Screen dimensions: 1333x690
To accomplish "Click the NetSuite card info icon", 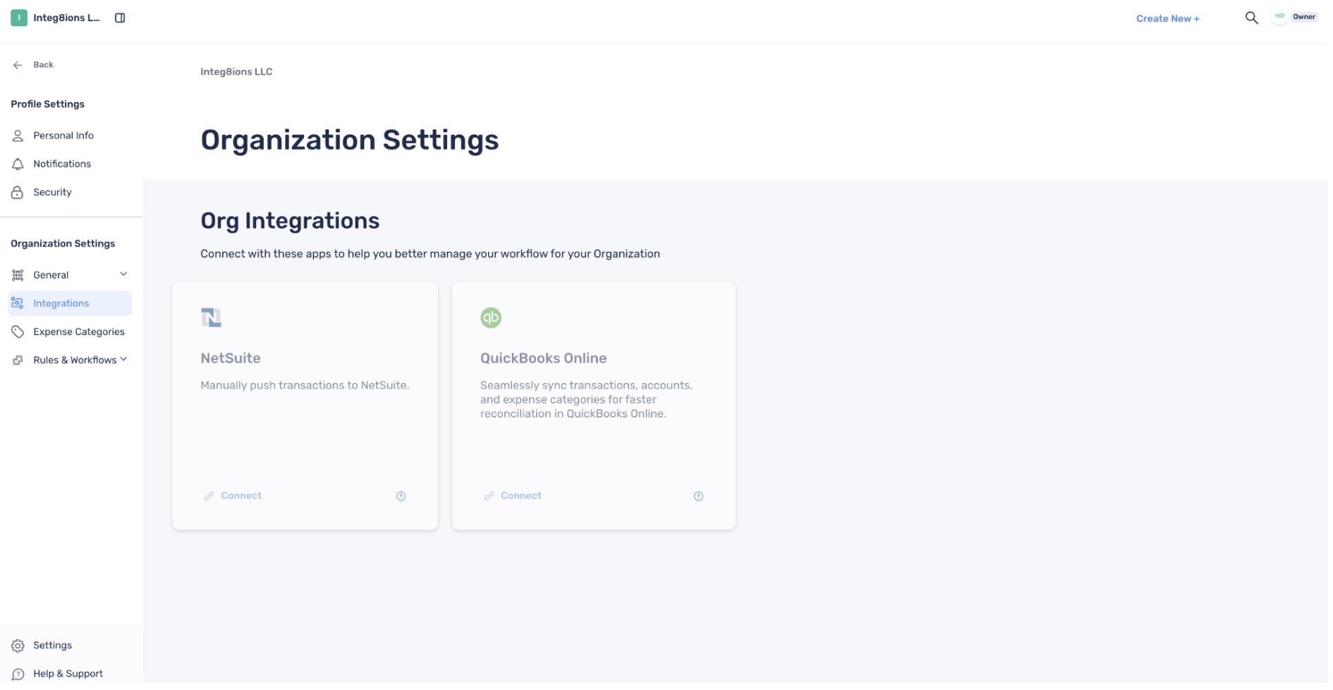I will click(401, 496).
